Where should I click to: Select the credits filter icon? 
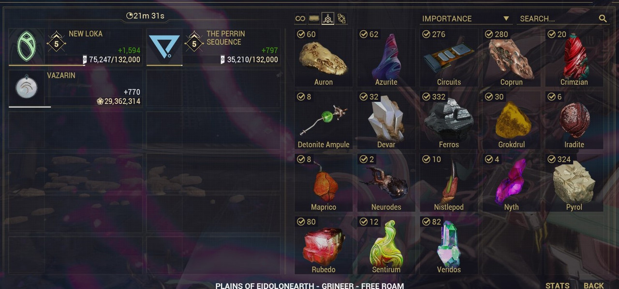click(314, 19)
